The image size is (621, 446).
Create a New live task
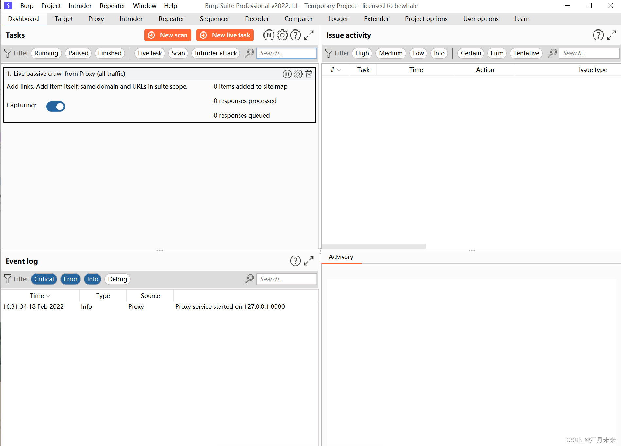[x=225, y=35]
